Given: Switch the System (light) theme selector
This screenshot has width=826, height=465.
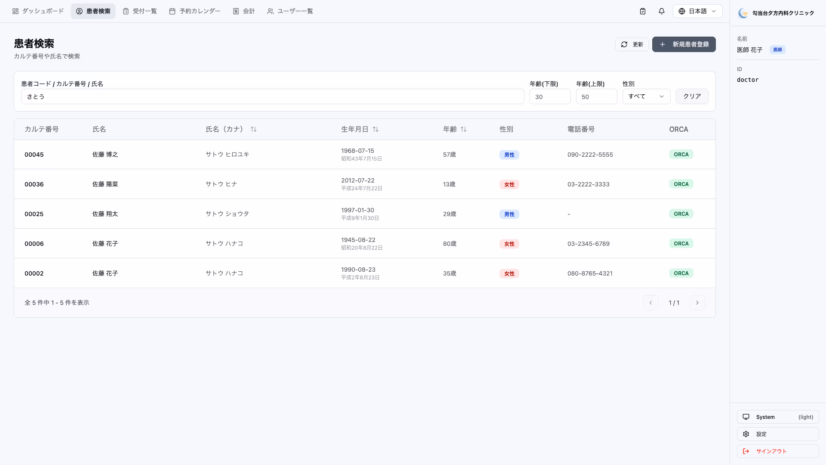Looking at the screenshot, I should [x=778, y=417].
